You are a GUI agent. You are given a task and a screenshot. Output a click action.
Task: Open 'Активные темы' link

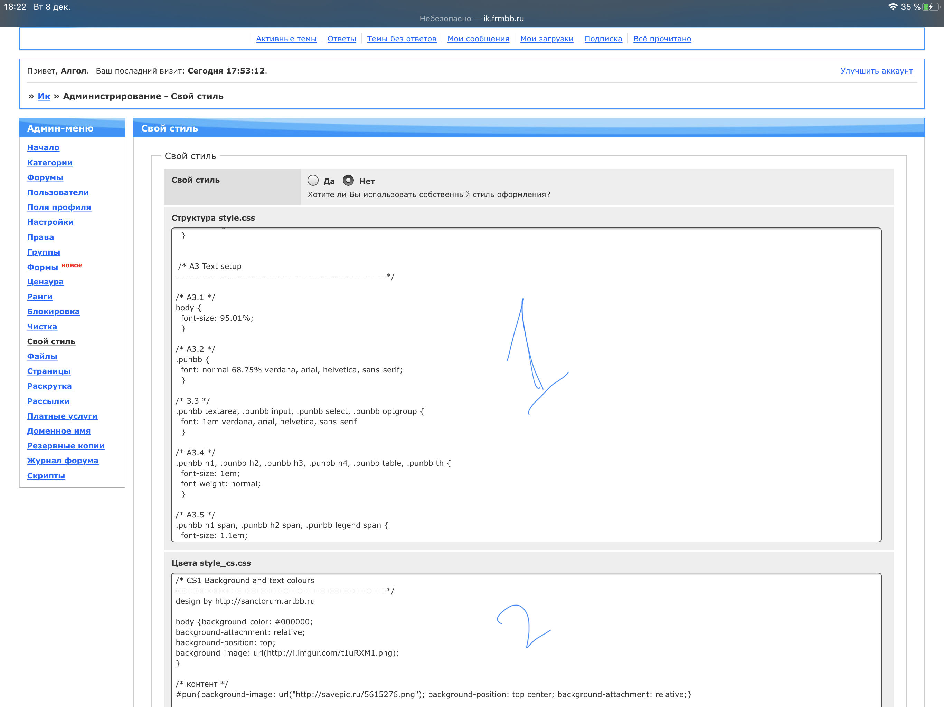286,39
